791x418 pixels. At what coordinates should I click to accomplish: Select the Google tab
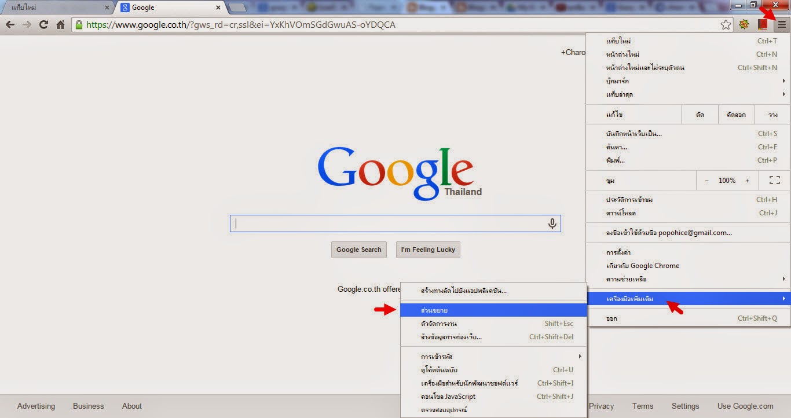[171, 8]
